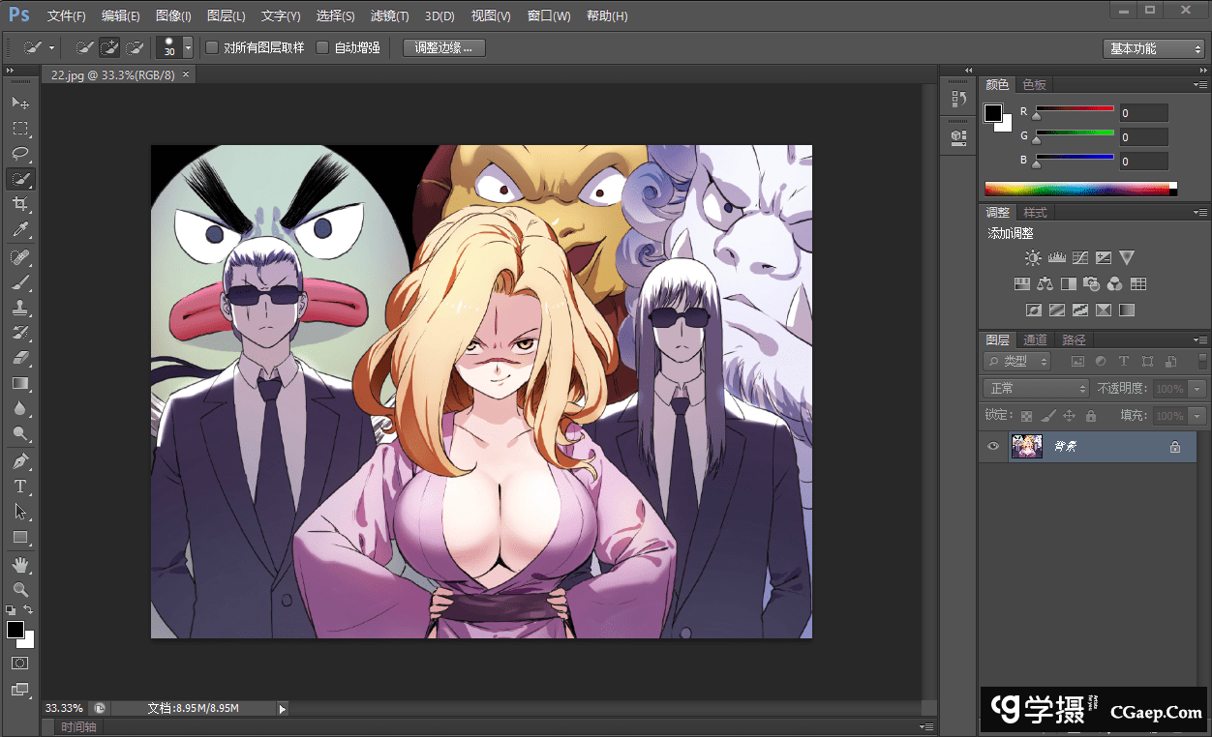Viewport: 1212px width, 737px height.
Task: Click the 调整边缘 button
Action: (x=443, y=46)
